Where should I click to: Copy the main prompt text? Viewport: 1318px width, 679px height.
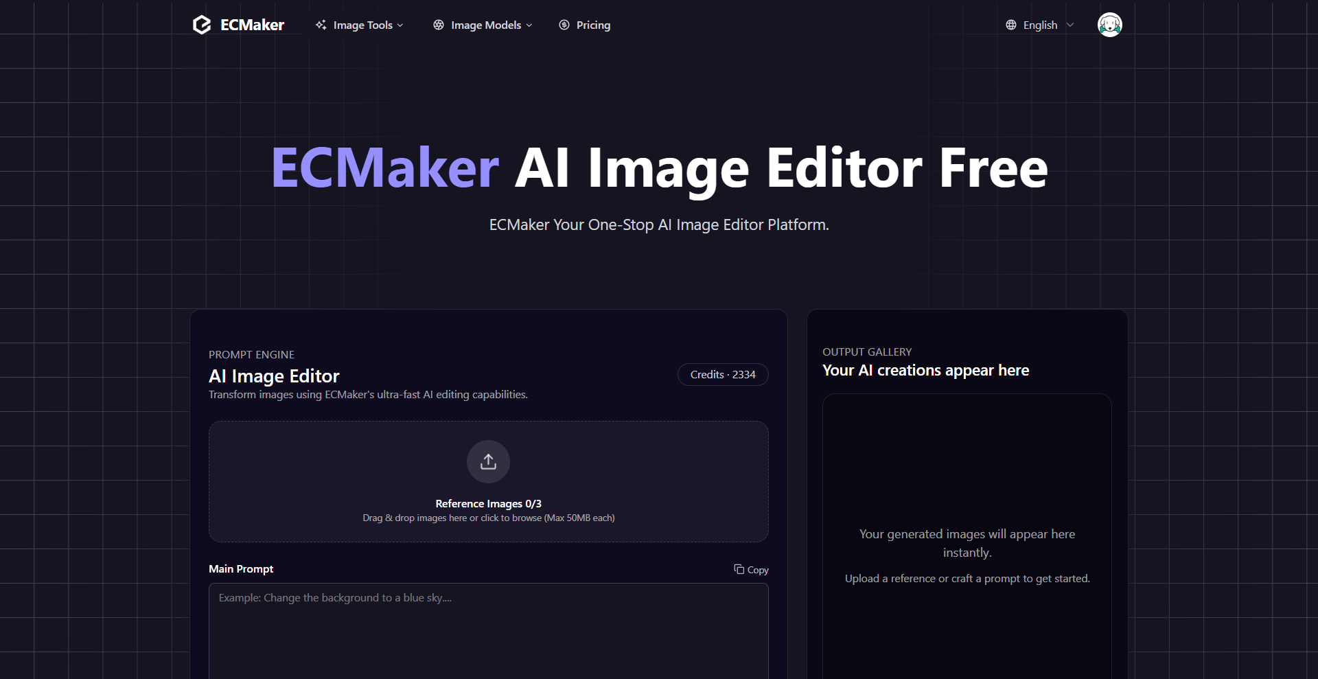point(751,570)
